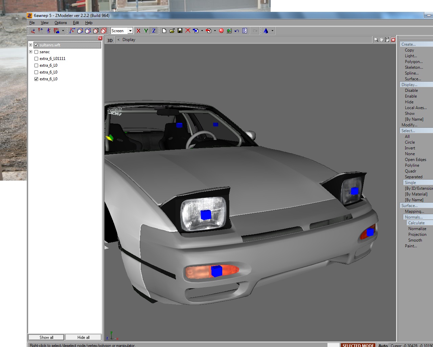This screenshot has height=347, width=433.
Task: Click the red X delete icon after Save
Action: (x=188, y=30)
